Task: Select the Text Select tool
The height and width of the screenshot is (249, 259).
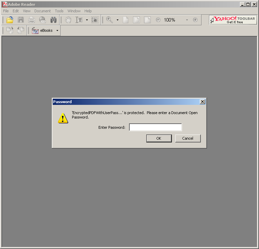Action: tap(79, 20)
